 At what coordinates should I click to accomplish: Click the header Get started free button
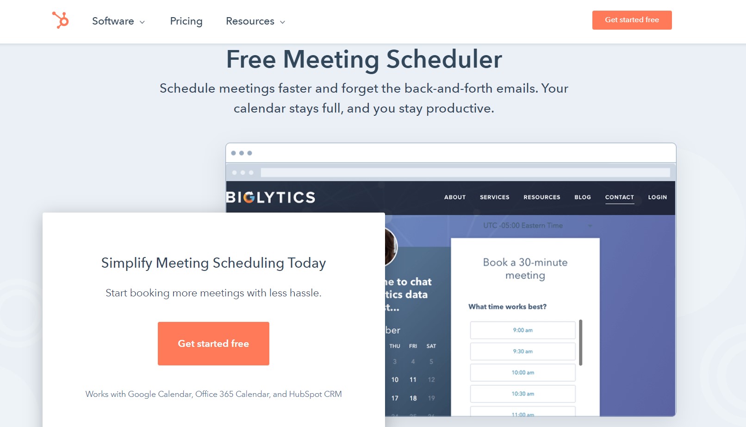632,20
